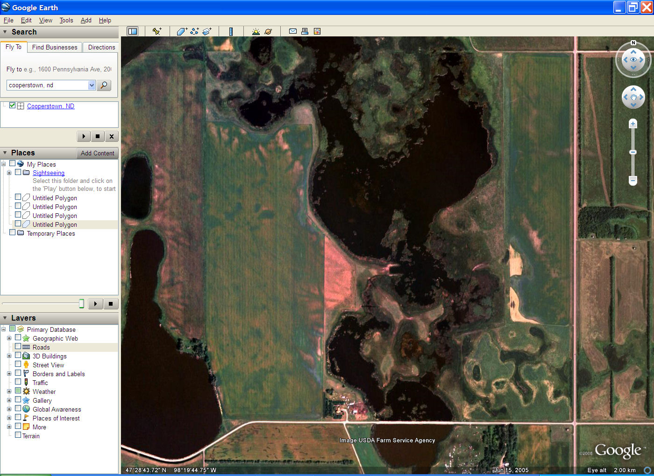The image size is (654, 476).
Task: Stop the Places tour playback
Action: [x=111, y=304]
